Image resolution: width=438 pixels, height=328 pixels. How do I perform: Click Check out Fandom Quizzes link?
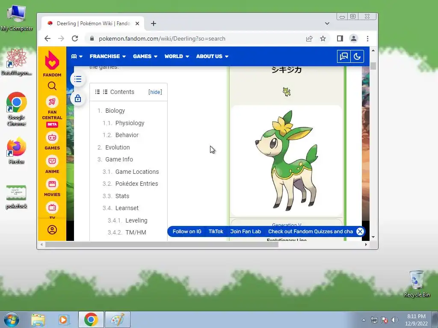click(311, 231)
